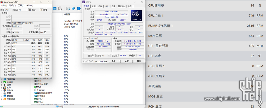
Task: Click the GPU 显存 sensor icon
Action: click(36, 96)
